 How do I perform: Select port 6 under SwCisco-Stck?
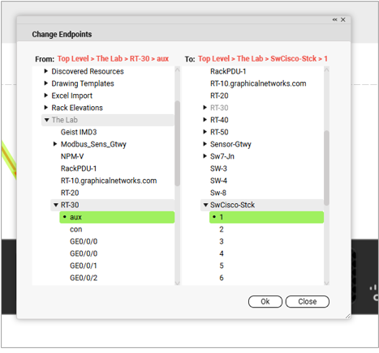[x=222, y=278]
